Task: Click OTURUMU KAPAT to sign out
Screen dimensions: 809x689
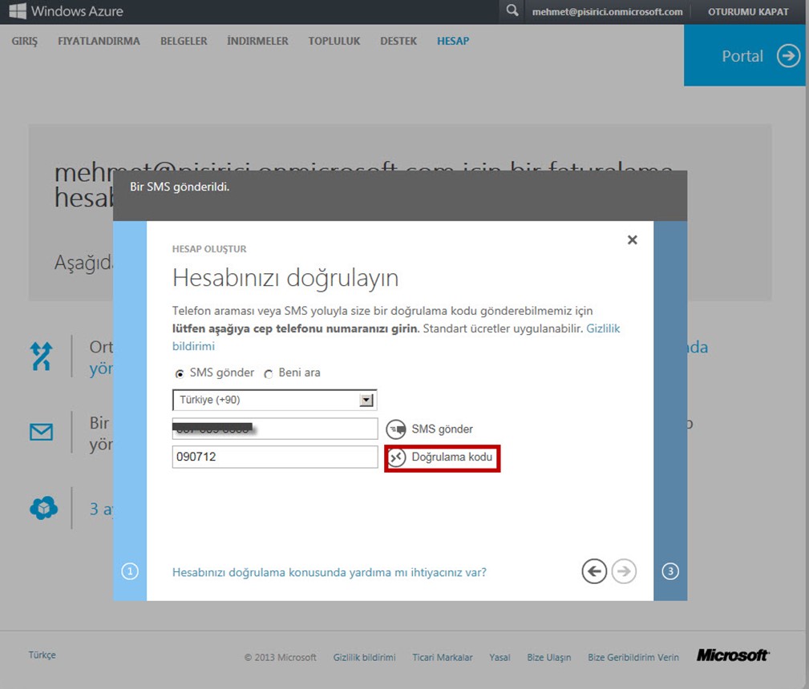Action: click(747, 12)
